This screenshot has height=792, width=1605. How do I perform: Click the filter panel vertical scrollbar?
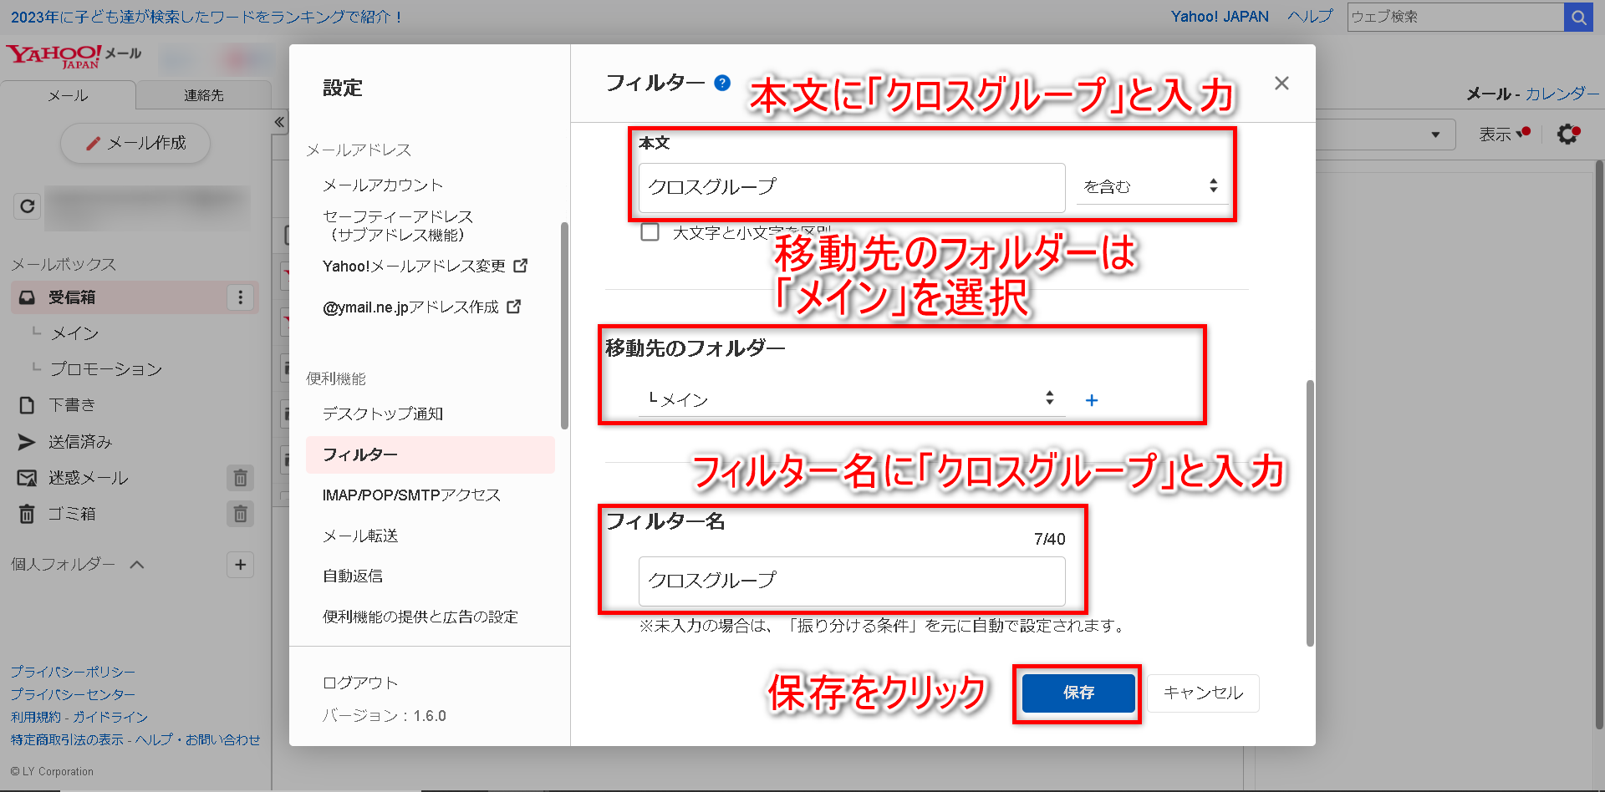[x=1309, y=513]
